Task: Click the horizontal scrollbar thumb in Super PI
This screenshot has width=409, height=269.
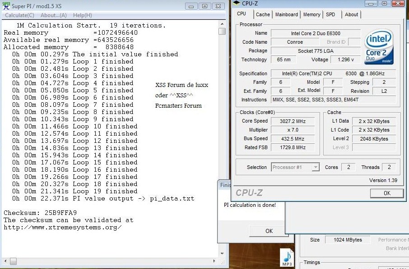Action: click(x=13, y=261)
